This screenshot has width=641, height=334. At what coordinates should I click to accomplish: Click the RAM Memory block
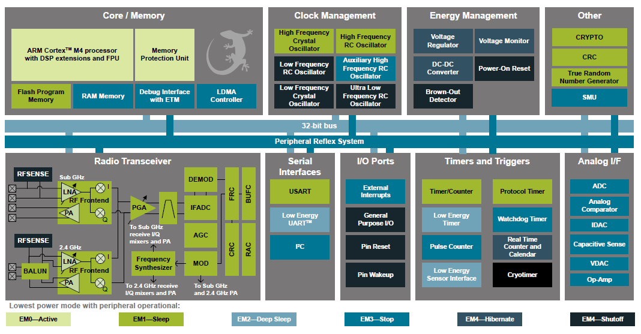(103, 96)
